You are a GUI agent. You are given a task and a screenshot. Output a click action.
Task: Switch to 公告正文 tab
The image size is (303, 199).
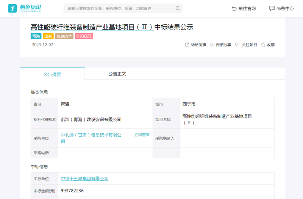point(117,74)
